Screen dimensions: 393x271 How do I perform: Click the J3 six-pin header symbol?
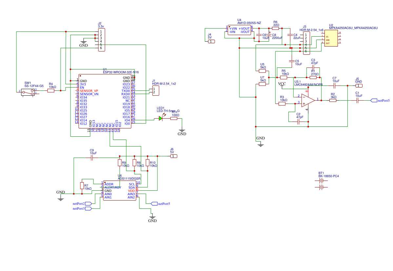306,43
